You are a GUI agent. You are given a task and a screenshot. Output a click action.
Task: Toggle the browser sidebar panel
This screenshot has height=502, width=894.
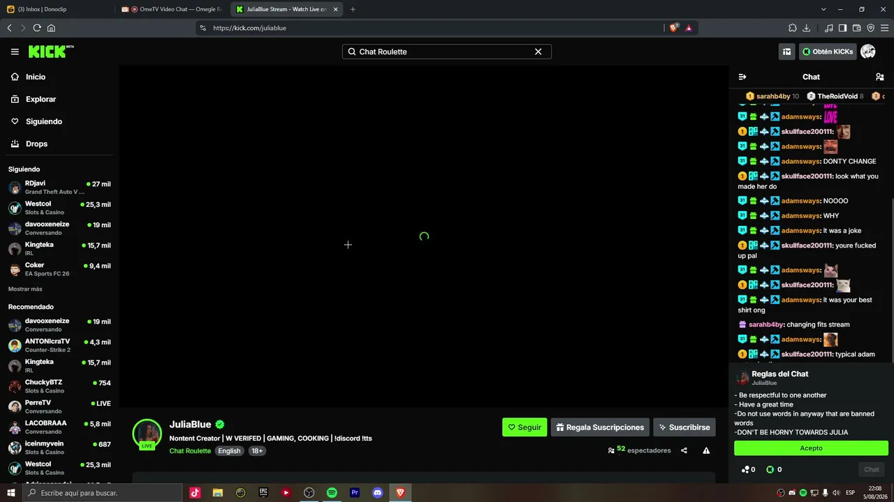click(843, 28)
